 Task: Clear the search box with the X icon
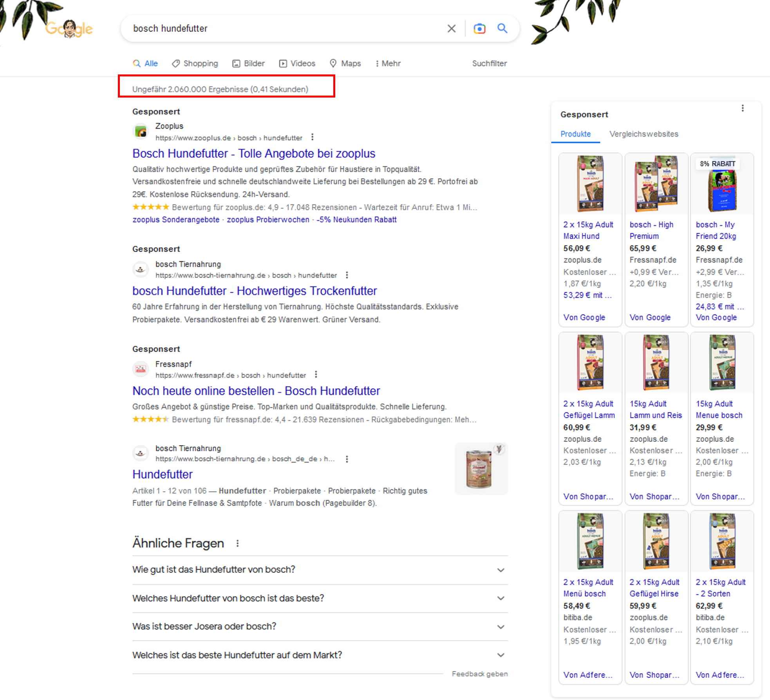(x=452, y=28)
